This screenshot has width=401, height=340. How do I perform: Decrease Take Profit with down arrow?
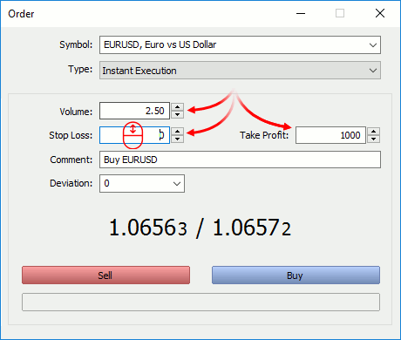[373, 139]
